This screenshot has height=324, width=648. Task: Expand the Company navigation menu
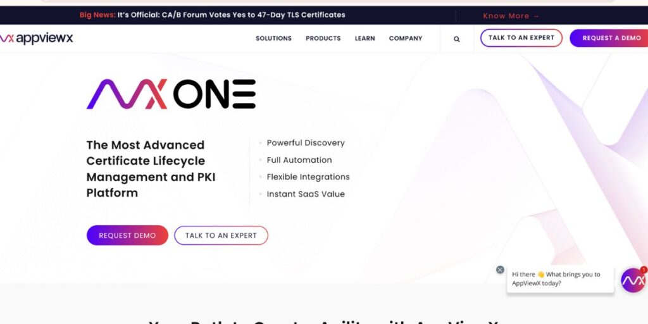(x=406, y=39)
